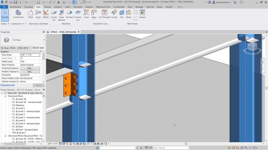Image resolution: width=268 pixels, height=150 pixels.
Task: Open the Structure ribbon tab
Action: [x=28, y=7]
